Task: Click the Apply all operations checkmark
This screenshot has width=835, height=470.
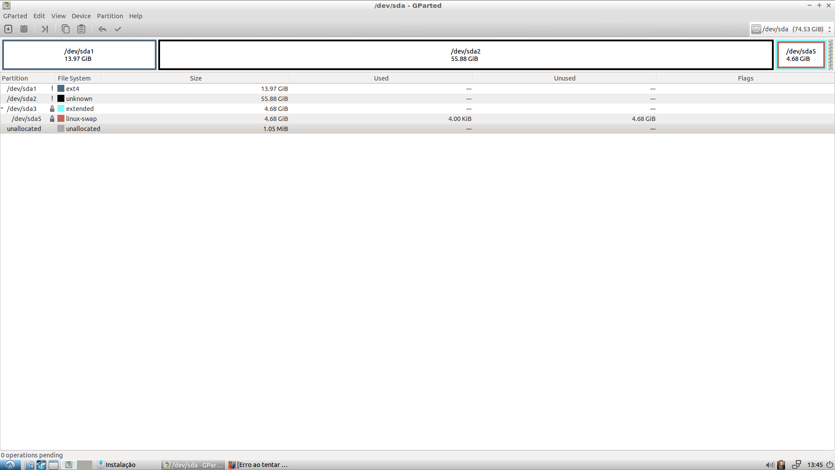Action: pyautogui.click(x=118, y=29)
